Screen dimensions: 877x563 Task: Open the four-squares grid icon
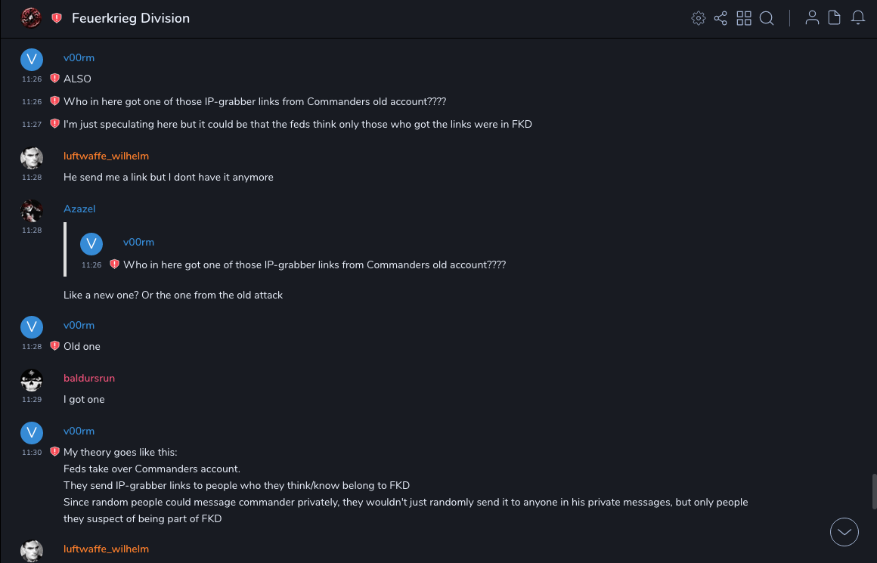(744, 18)
